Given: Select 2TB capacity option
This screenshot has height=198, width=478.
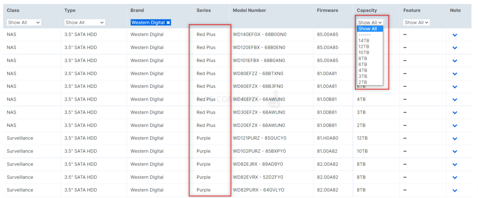Looking at the screenshot, I should (x=363, y=82).
